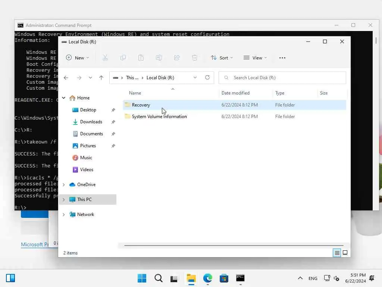Open the View layout dropdown
Image resolution: width=382 pixels, height=287 pixels.
(255, 58)
